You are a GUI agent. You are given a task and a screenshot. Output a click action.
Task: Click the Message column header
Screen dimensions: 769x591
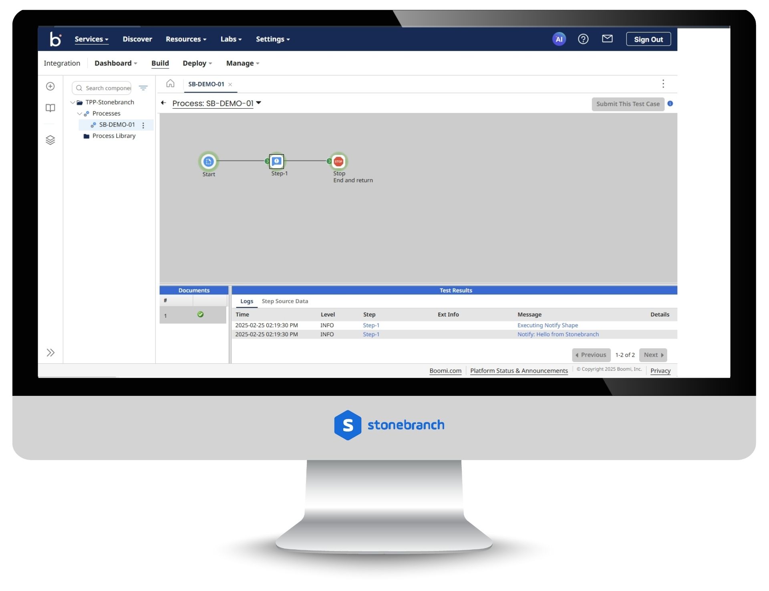pos(529,315)
